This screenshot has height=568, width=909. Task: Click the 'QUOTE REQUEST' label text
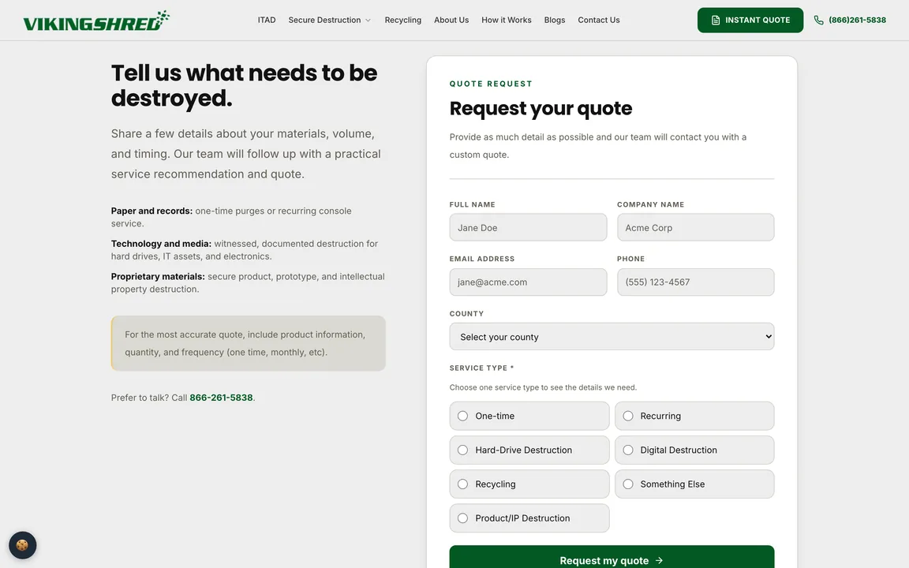tap(491, 84)
